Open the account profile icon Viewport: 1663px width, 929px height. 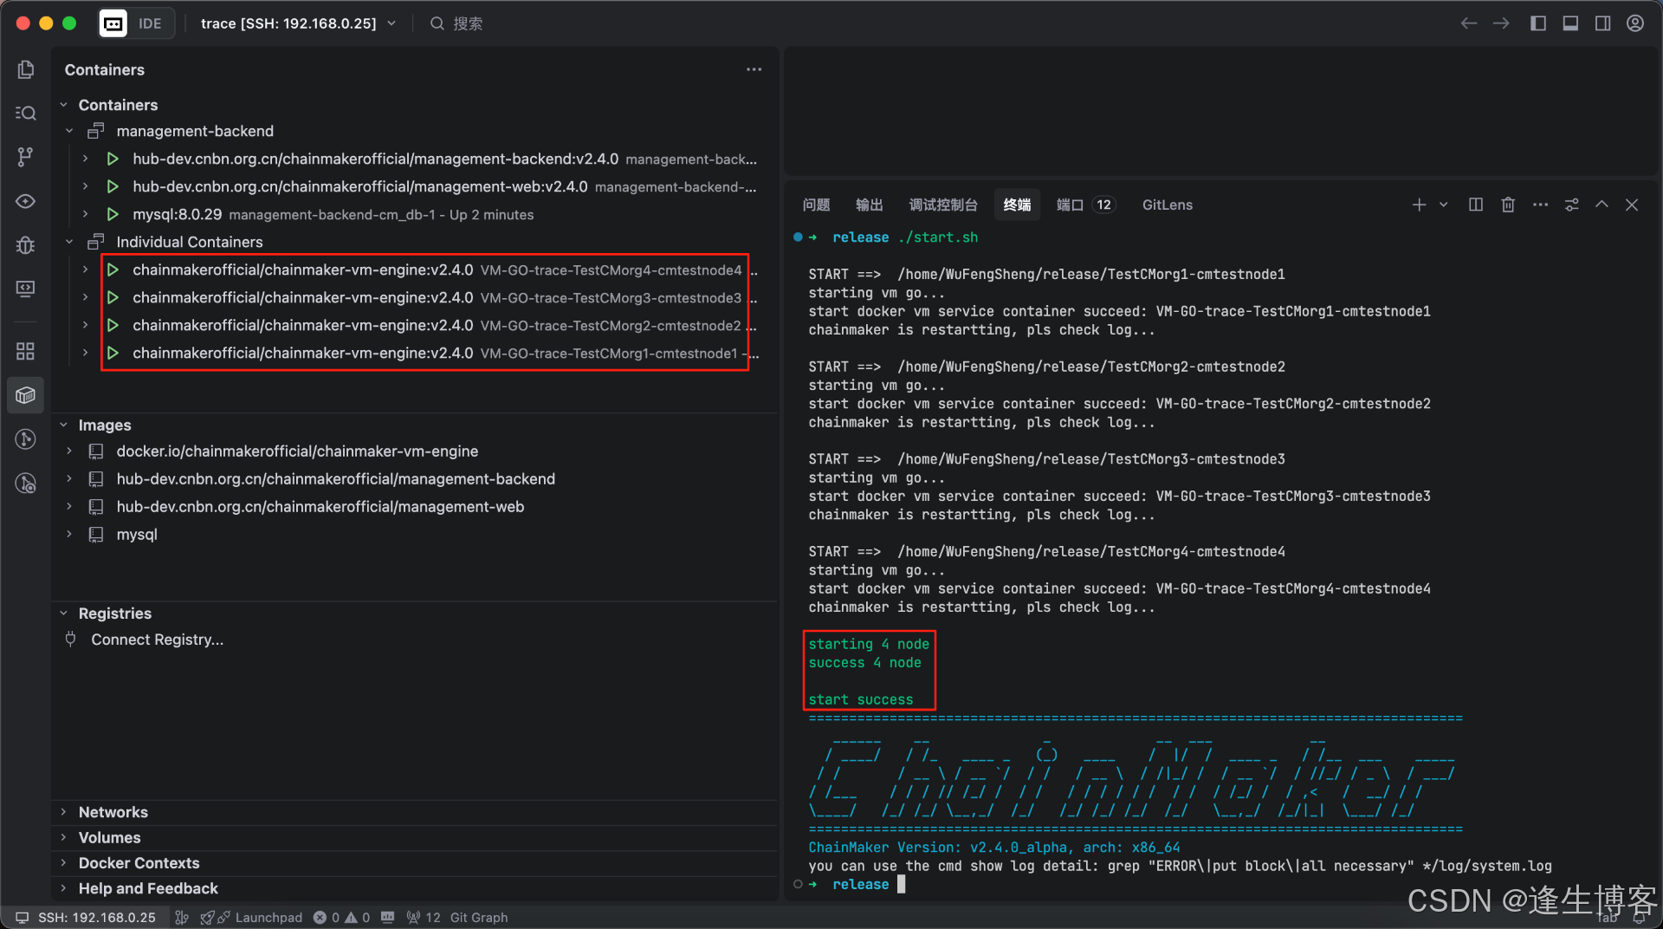(x=1635, y=23)
